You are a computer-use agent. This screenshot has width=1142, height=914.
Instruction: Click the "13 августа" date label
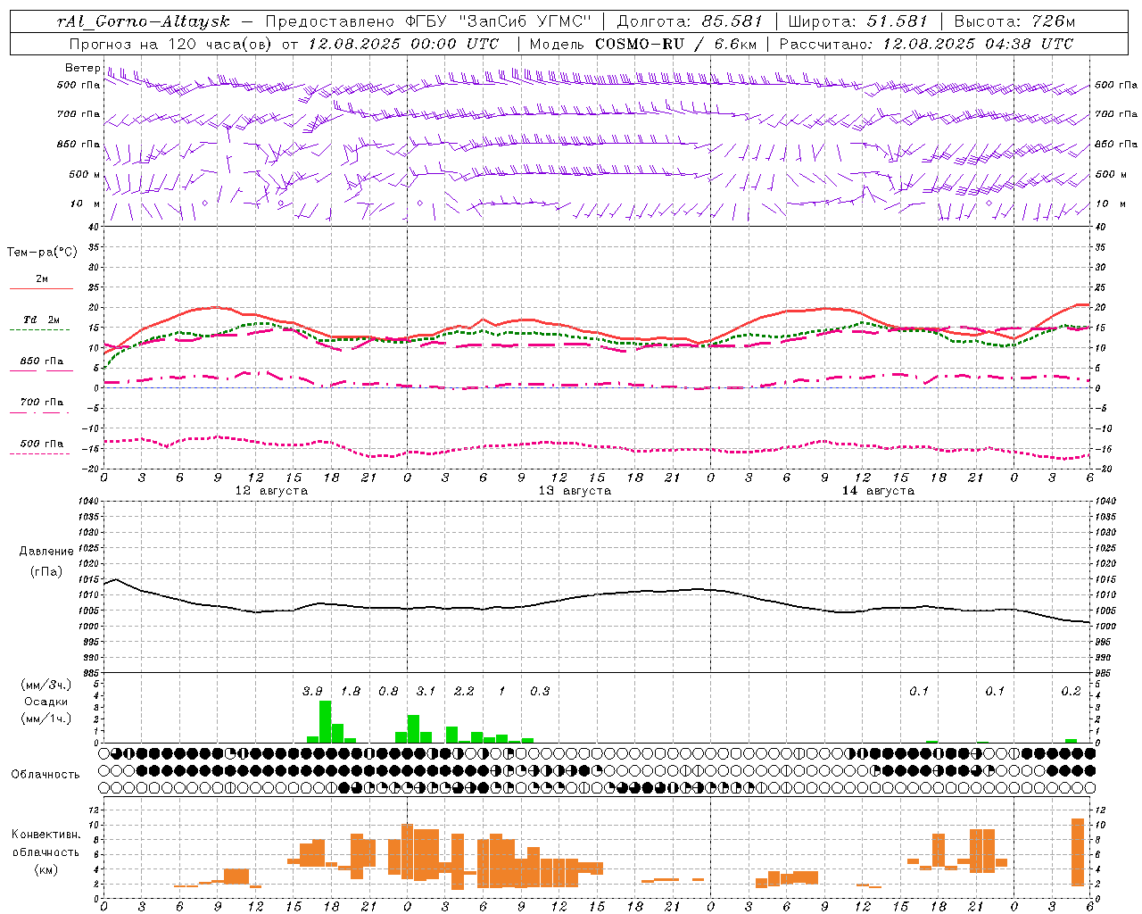(575, 491)
